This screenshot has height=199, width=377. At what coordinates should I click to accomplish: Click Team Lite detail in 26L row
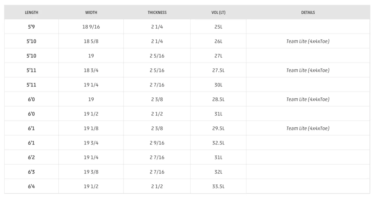click(x=308, y=41)
